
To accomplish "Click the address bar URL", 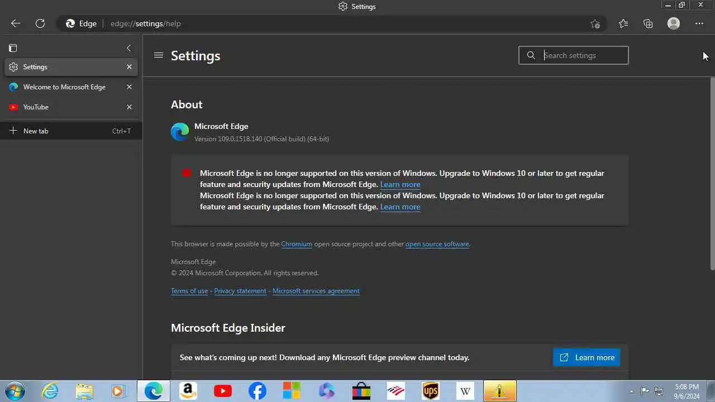I will 146,23.
